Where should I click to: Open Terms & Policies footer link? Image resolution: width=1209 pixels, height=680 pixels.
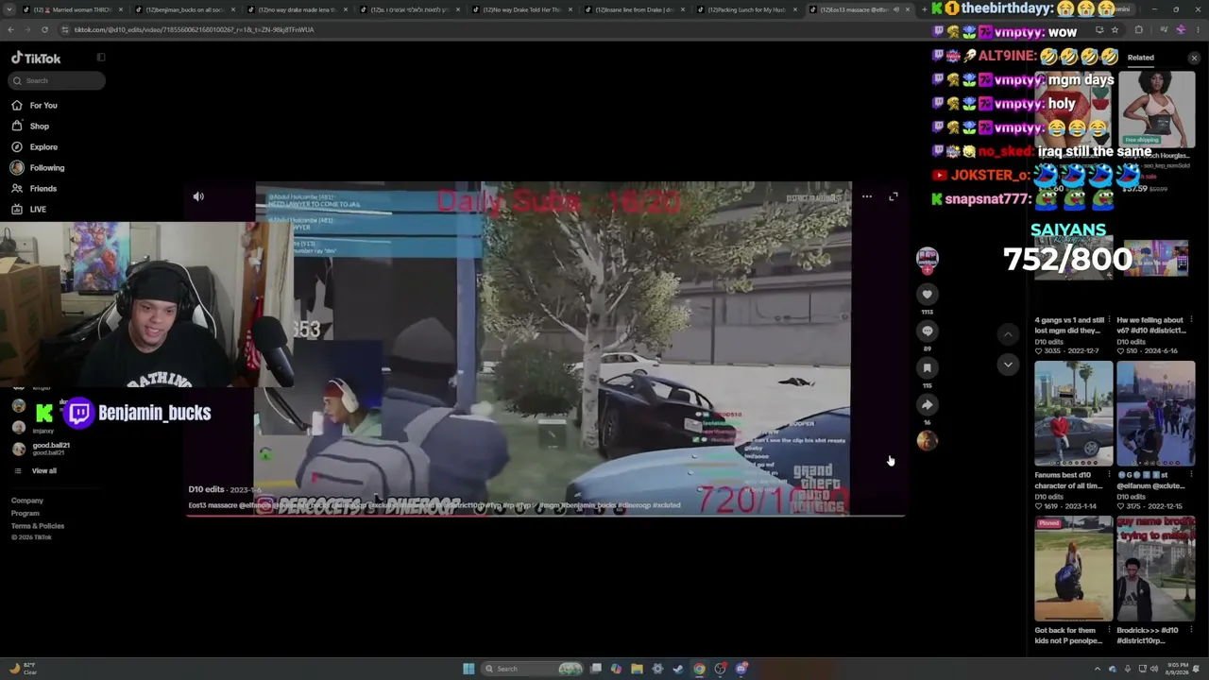point(38,525)
